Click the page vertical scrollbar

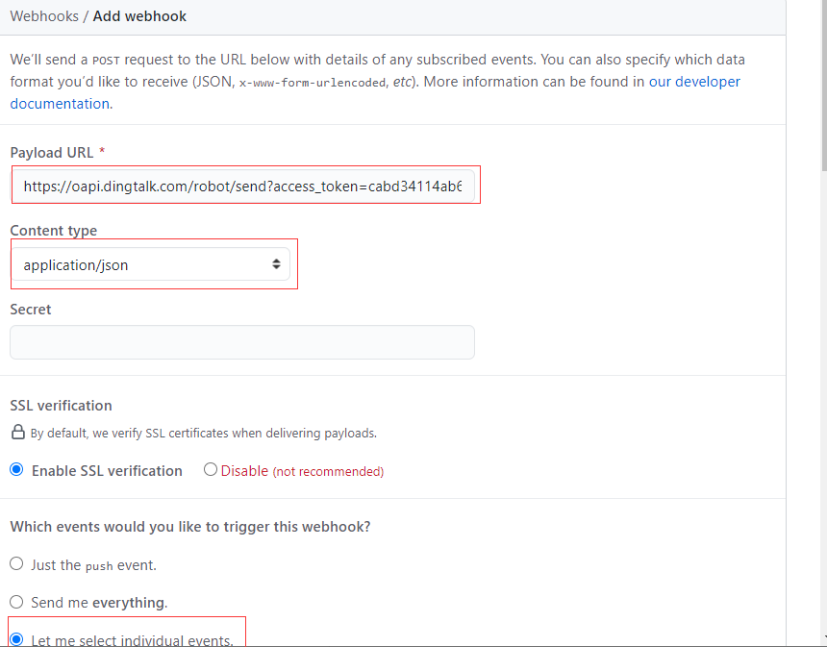(824, 85)
